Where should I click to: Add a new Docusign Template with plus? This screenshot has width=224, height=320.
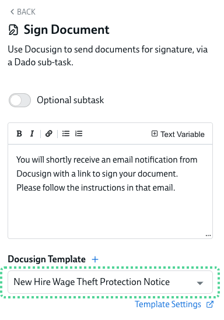point(95,259)
